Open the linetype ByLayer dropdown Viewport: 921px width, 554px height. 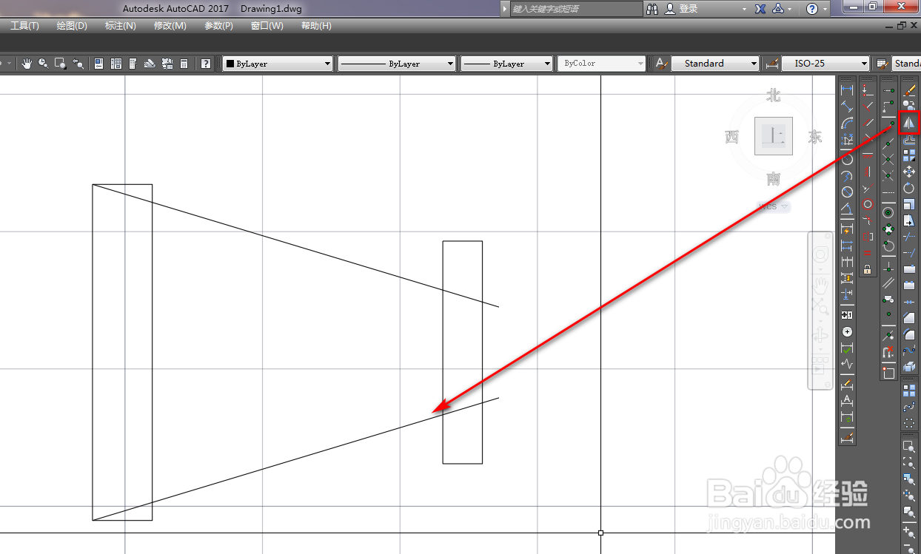(396, 64)
